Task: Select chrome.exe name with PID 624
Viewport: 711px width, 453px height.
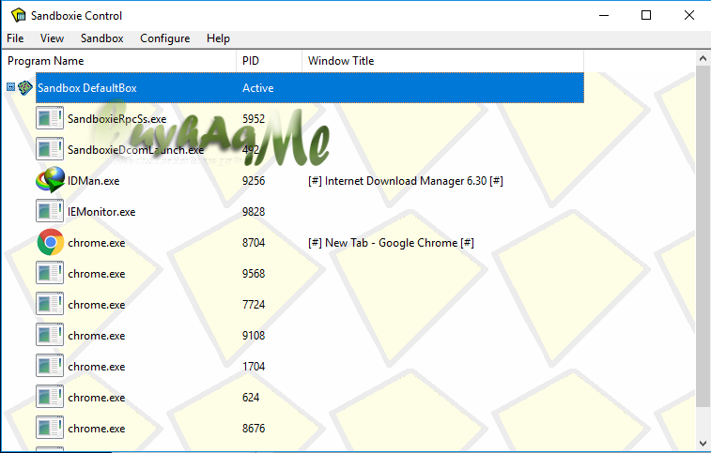Action: coord(97,398)
